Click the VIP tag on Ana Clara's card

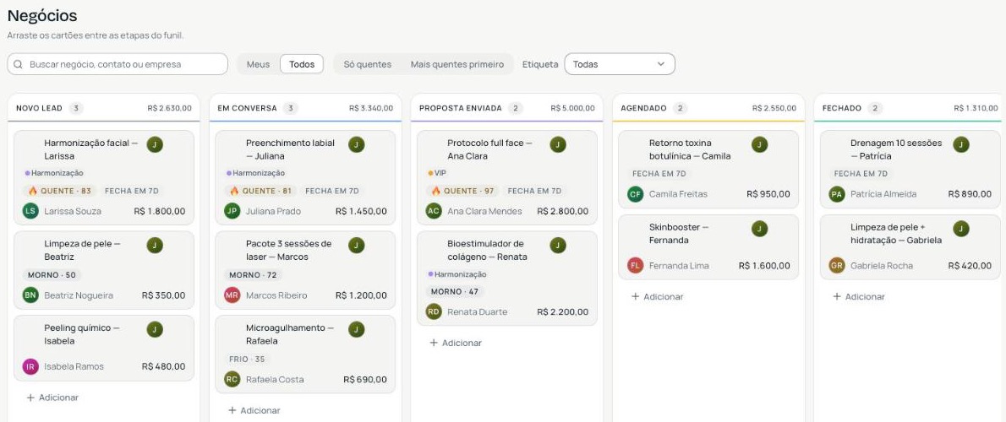[x=437, y=173]
